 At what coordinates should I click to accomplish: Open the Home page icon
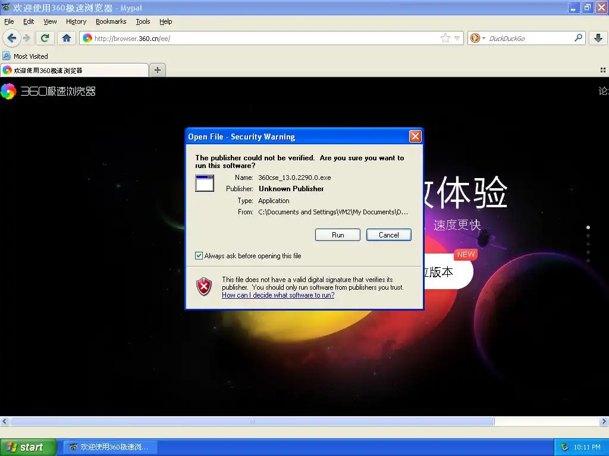coord(67,38)
